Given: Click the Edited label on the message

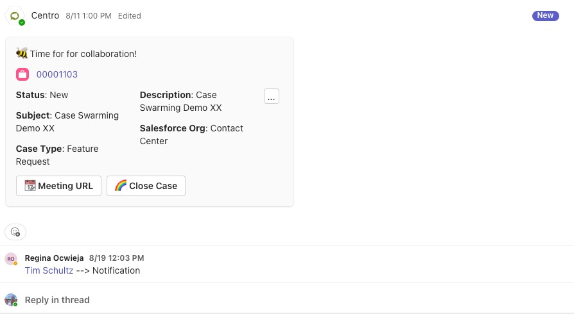Looking at the screenshot, I should (x=129, y=16).
